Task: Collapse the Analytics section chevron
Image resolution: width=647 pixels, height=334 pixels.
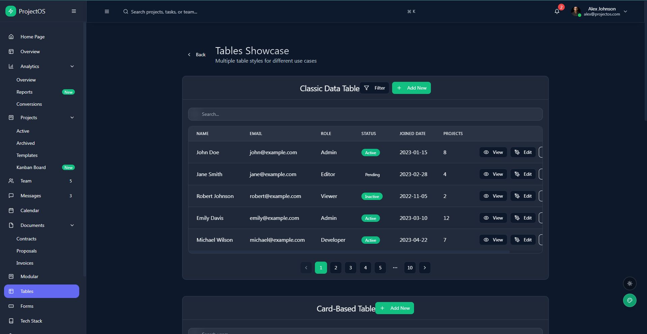Action: [x=72, y=66]
